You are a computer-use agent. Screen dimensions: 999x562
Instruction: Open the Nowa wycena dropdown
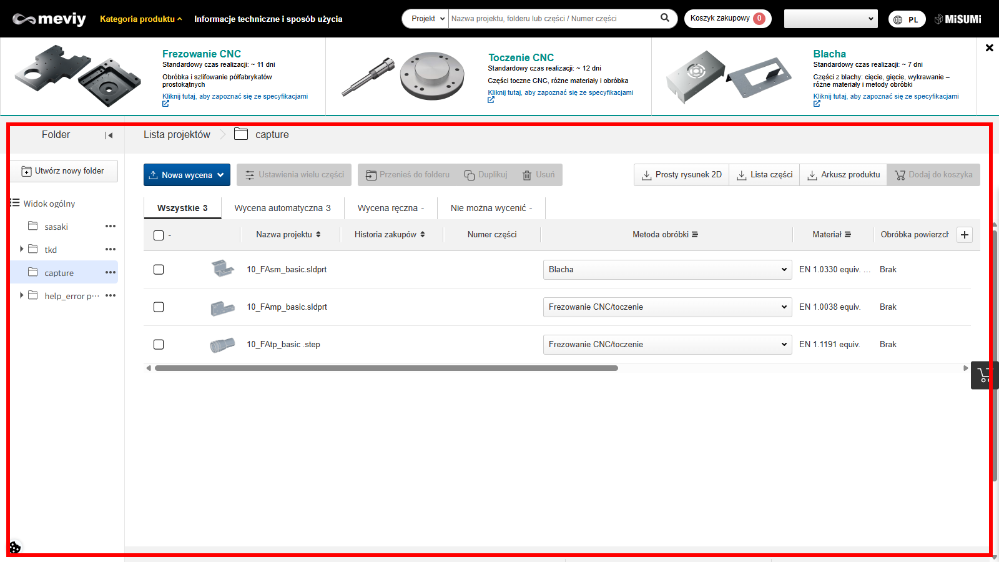click(x=187, y=175)
